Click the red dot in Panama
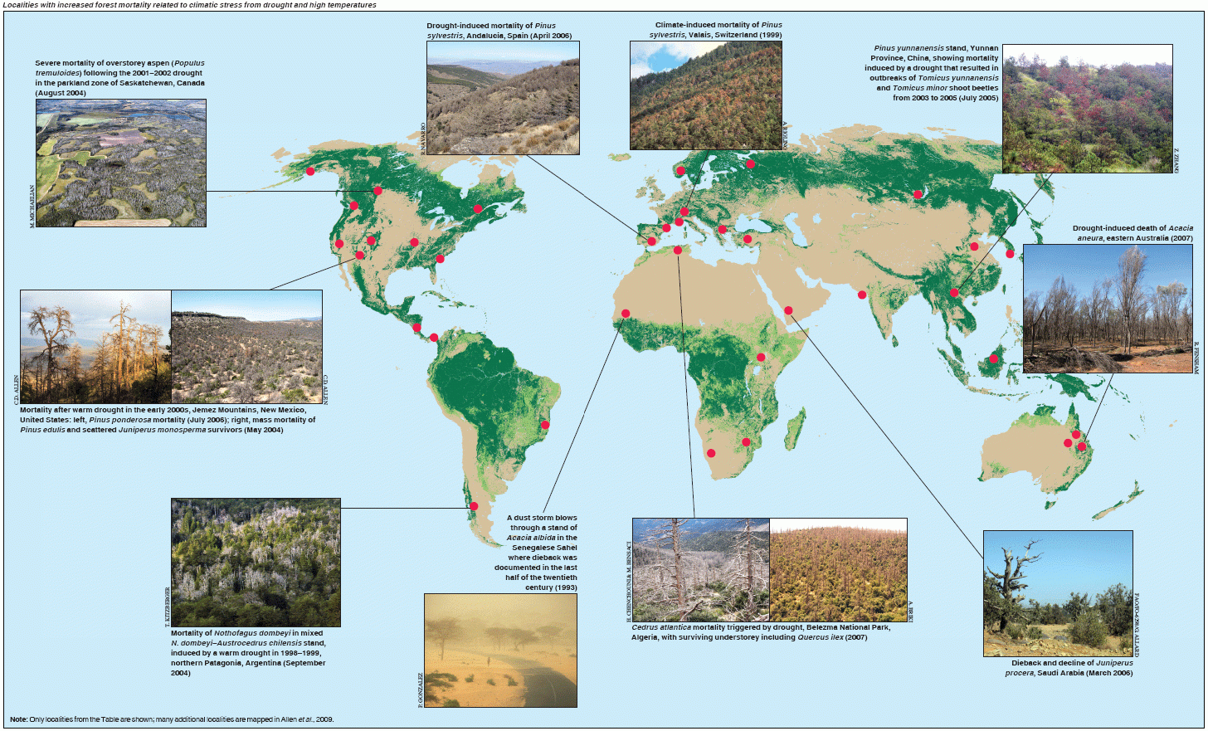This screenshot has width=1208, height=731. click(434, 337)
